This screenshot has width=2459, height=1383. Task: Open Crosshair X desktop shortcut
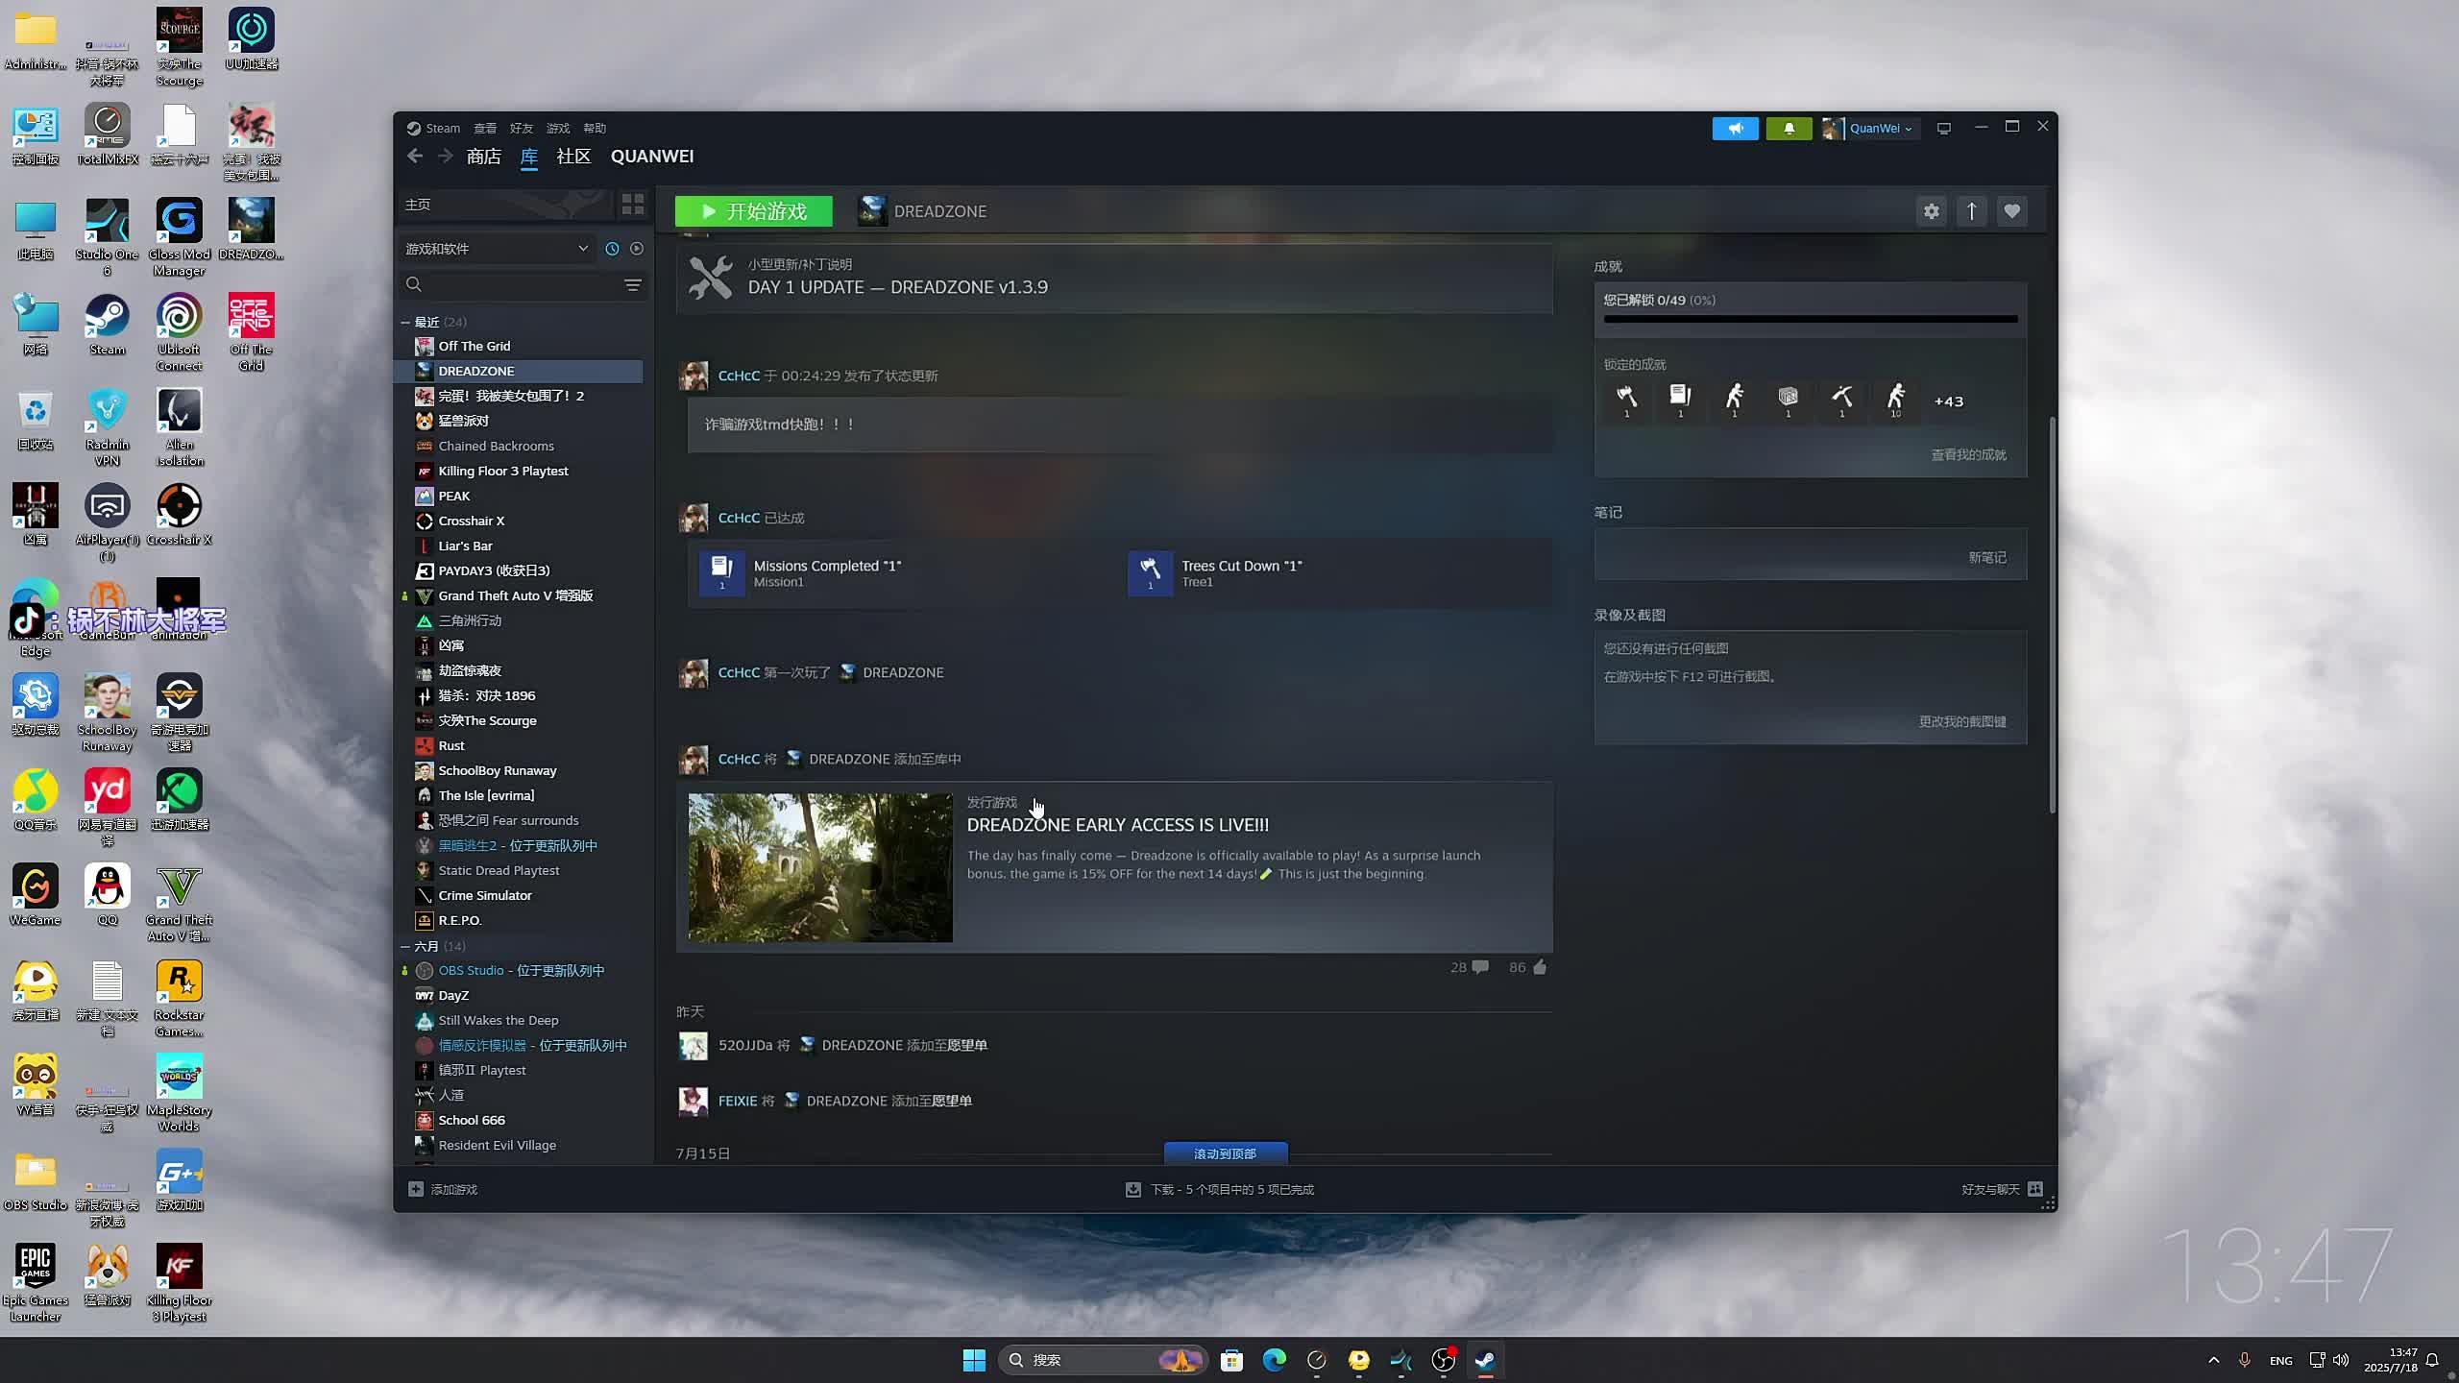(180, 515)
